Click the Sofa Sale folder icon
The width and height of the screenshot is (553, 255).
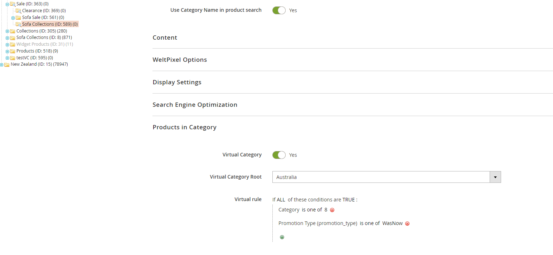click(18, 17)
